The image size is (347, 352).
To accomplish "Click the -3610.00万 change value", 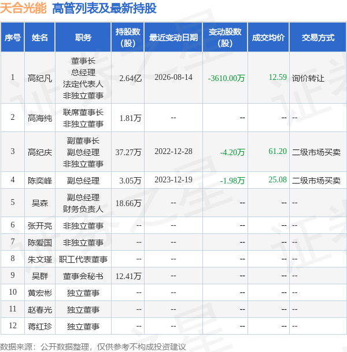I will 226,78.
